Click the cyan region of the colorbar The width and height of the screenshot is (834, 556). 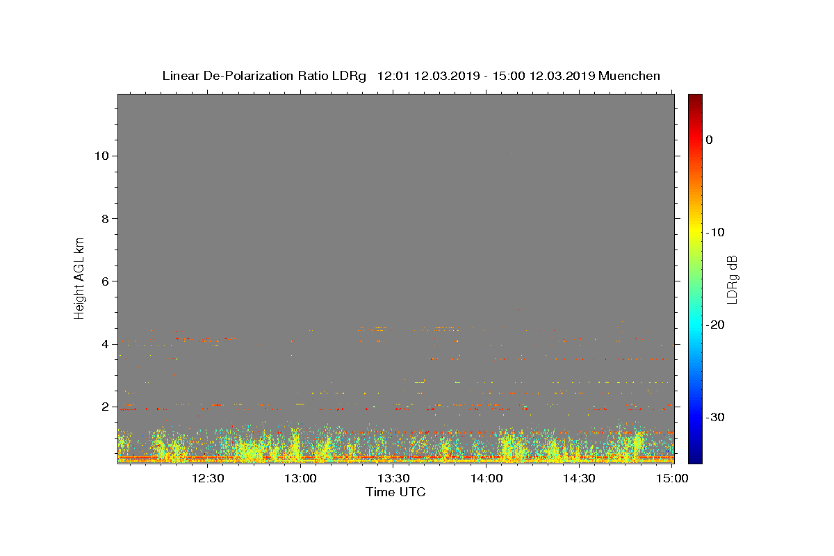[x=695, y=325]
